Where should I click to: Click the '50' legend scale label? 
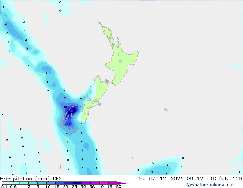tap(118, 186)
